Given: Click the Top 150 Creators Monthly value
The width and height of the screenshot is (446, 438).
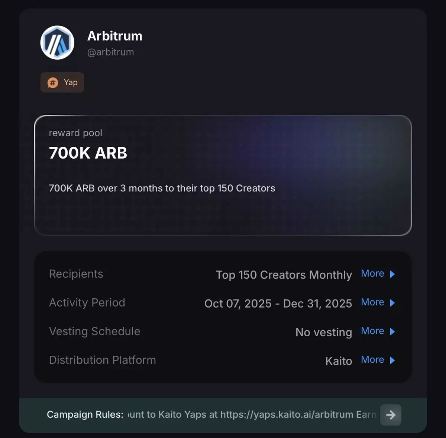Looking at the screenshot, I should pyautogui.click(x=284, y=275).
